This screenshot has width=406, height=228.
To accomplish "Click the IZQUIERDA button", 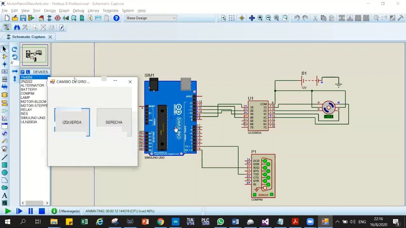I will click(72, 122).
